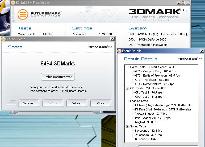
Task: Click the Tests heading in main window
Action: (x=24, y=28)
